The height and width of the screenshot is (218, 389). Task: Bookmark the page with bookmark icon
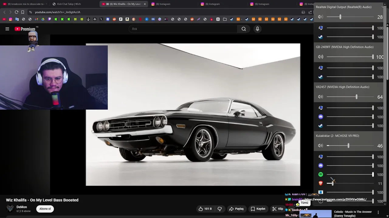tap(22, 12)
